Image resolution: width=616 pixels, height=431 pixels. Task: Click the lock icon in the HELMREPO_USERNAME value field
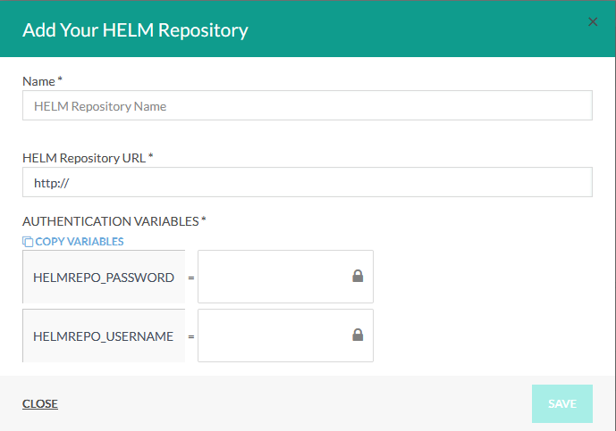(358, 336)
